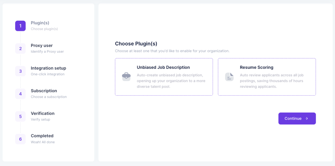Screen dimensions: 335x166
Task: Click the document icon for Resume Scoring
Action: pos(229,77)
